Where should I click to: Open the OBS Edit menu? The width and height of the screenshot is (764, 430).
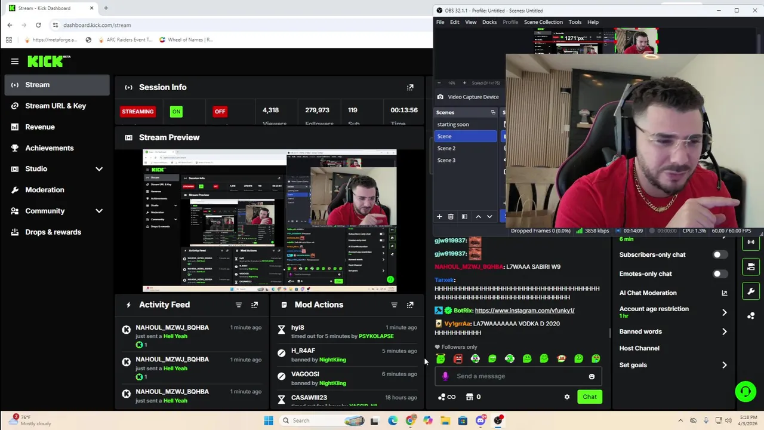click(x=454, y=22)
